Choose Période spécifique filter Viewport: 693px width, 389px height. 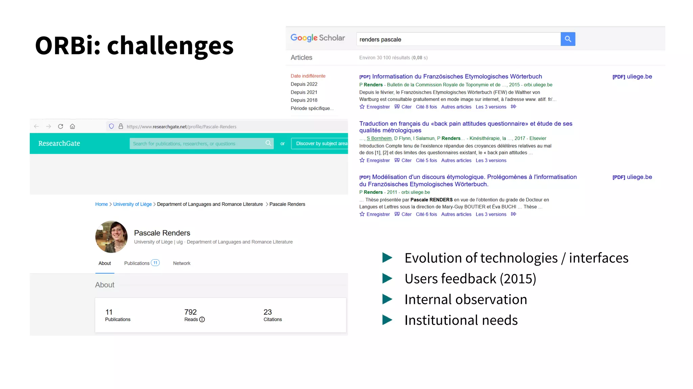pos(312,108)
